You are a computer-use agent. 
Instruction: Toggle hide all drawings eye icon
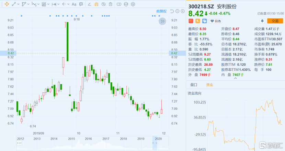[x=103, y=4]
